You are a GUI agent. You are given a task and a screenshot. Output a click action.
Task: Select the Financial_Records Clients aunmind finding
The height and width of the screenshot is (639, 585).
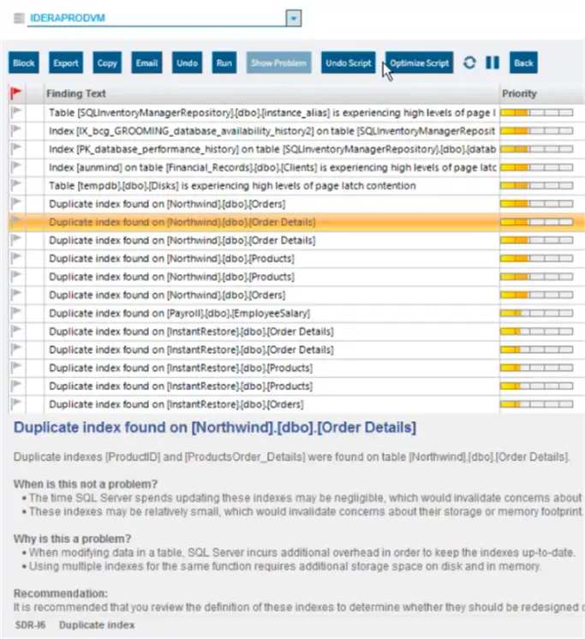(272, 168)
